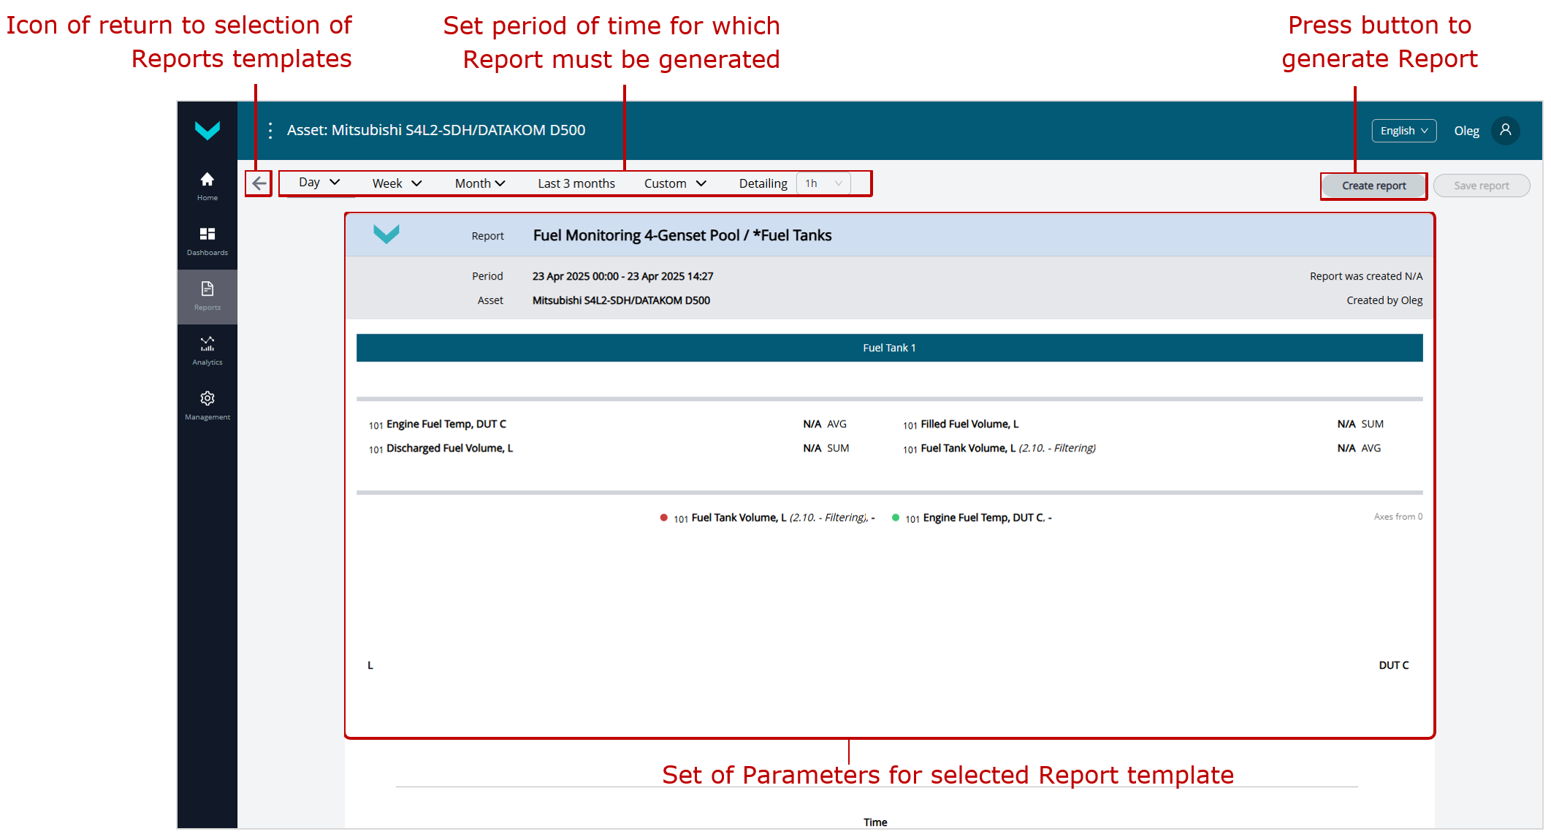This screenshot has width=1551, height=834.
Task: Open the Analytics section
Action: 207,350
